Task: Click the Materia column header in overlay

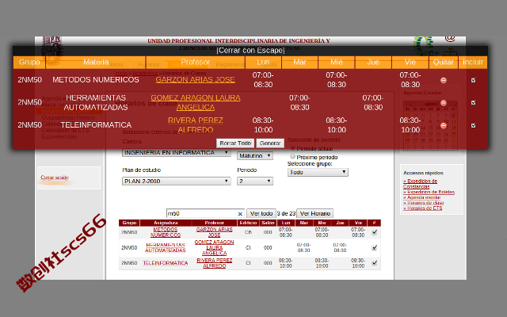Action: pos(96,62)
